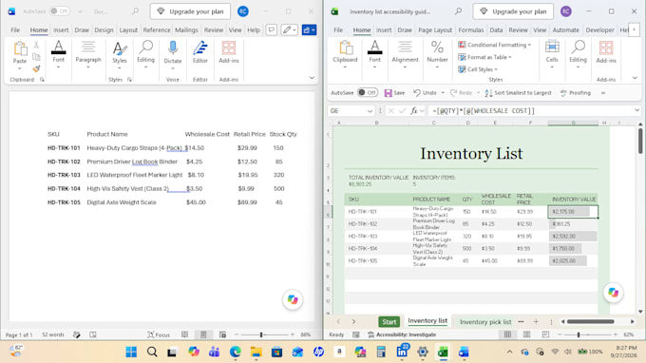The image size is (646, 363).
Task: Click Upgrade your plan in Word
Action: click(x=190, y=11)
